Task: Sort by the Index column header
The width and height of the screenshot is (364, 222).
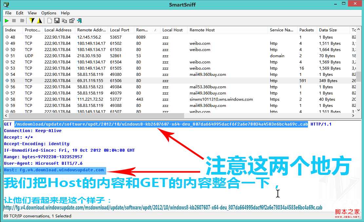Action: pyautogui.click(x=13, y=30)
